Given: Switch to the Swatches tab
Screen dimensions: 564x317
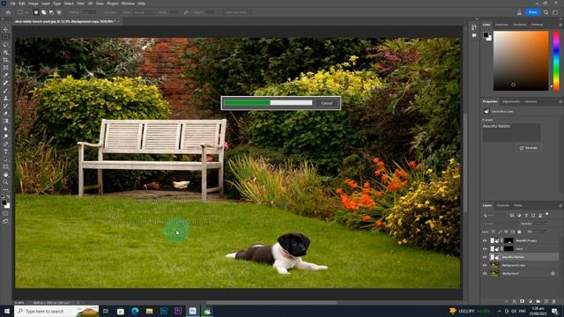Looking at the screenshot, I should point(501,25).
